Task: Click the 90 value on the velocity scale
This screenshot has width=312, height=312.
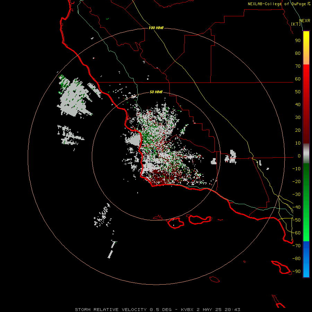Action: coord(298,41)
